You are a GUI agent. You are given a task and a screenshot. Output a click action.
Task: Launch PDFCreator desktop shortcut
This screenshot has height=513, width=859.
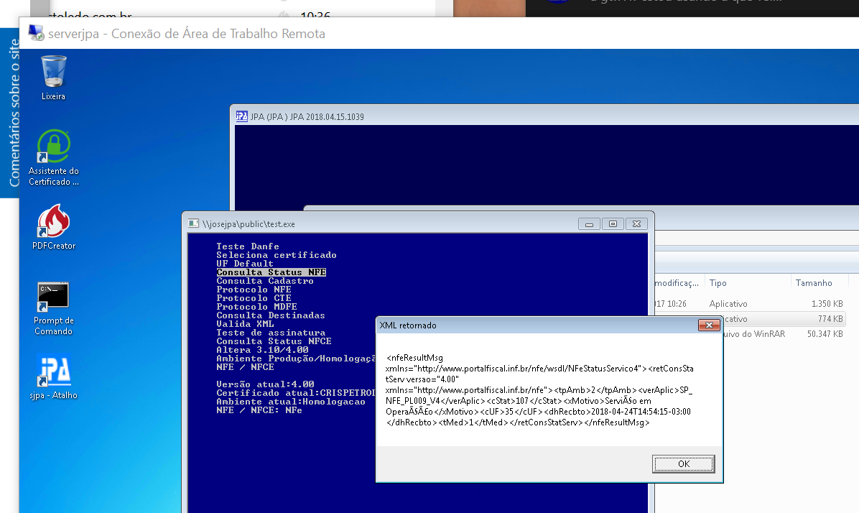54,222
